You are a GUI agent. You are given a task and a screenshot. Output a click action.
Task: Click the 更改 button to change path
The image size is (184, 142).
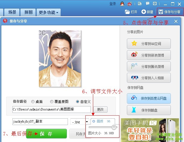click(x=100, y=110)
